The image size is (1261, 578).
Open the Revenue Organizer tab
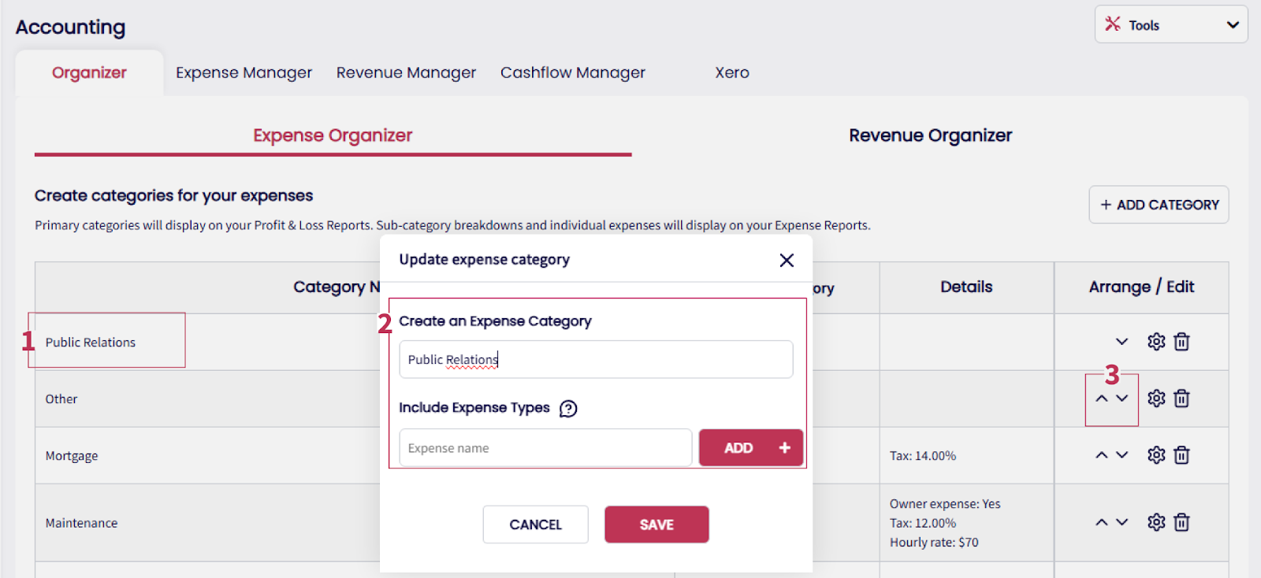coord(930,135)
